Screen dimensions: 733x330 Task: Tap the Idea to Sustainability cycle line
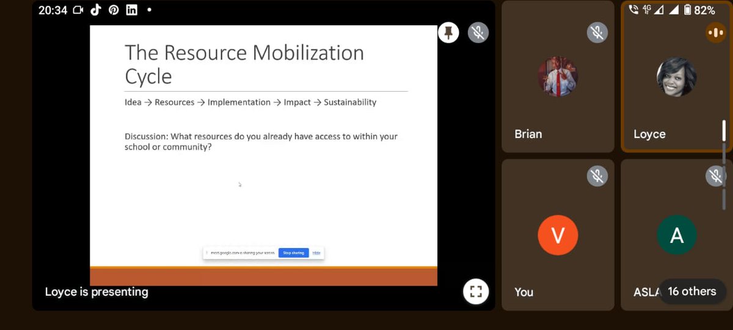[250, 102]
